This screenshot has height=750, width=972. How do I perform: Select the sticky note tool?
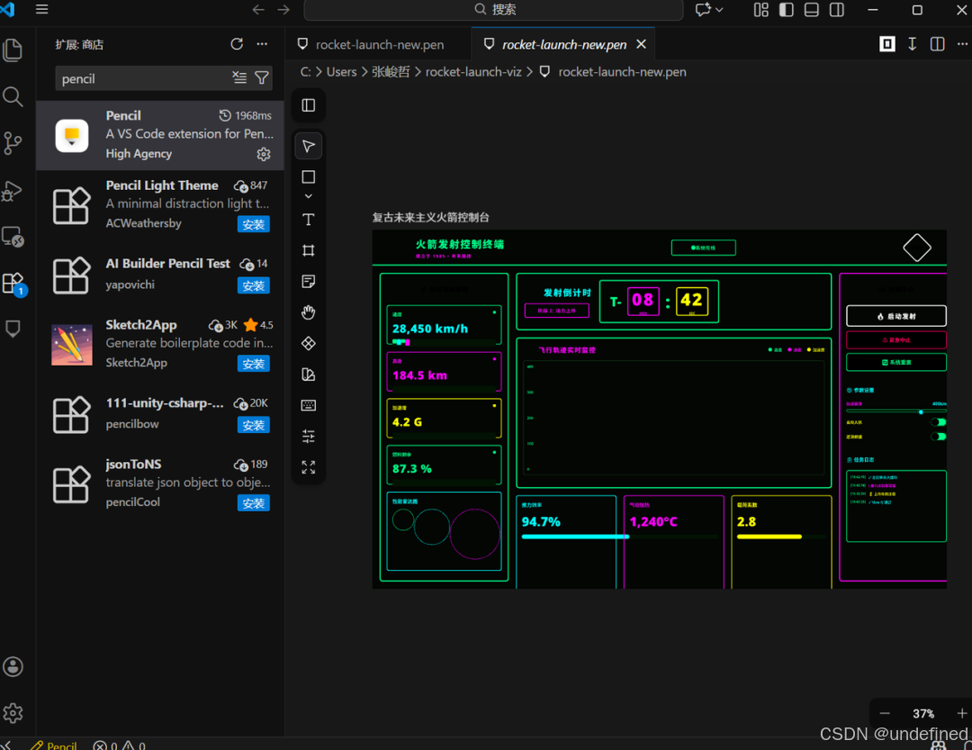click(309, 282)
